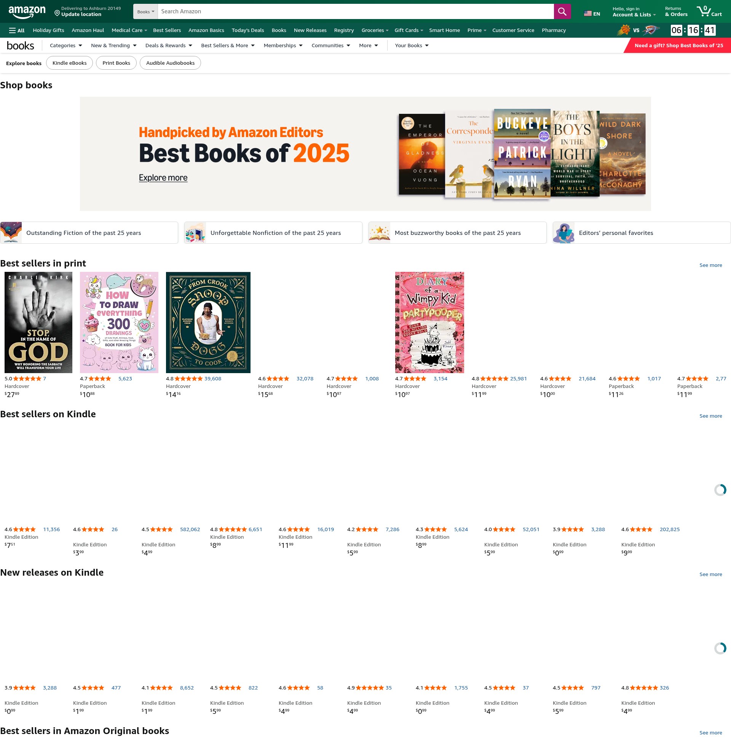The height and width of the screenshot is (747, 731).
Task: Click Outstanding Fiction category icon
Action: tap(11, 233)
